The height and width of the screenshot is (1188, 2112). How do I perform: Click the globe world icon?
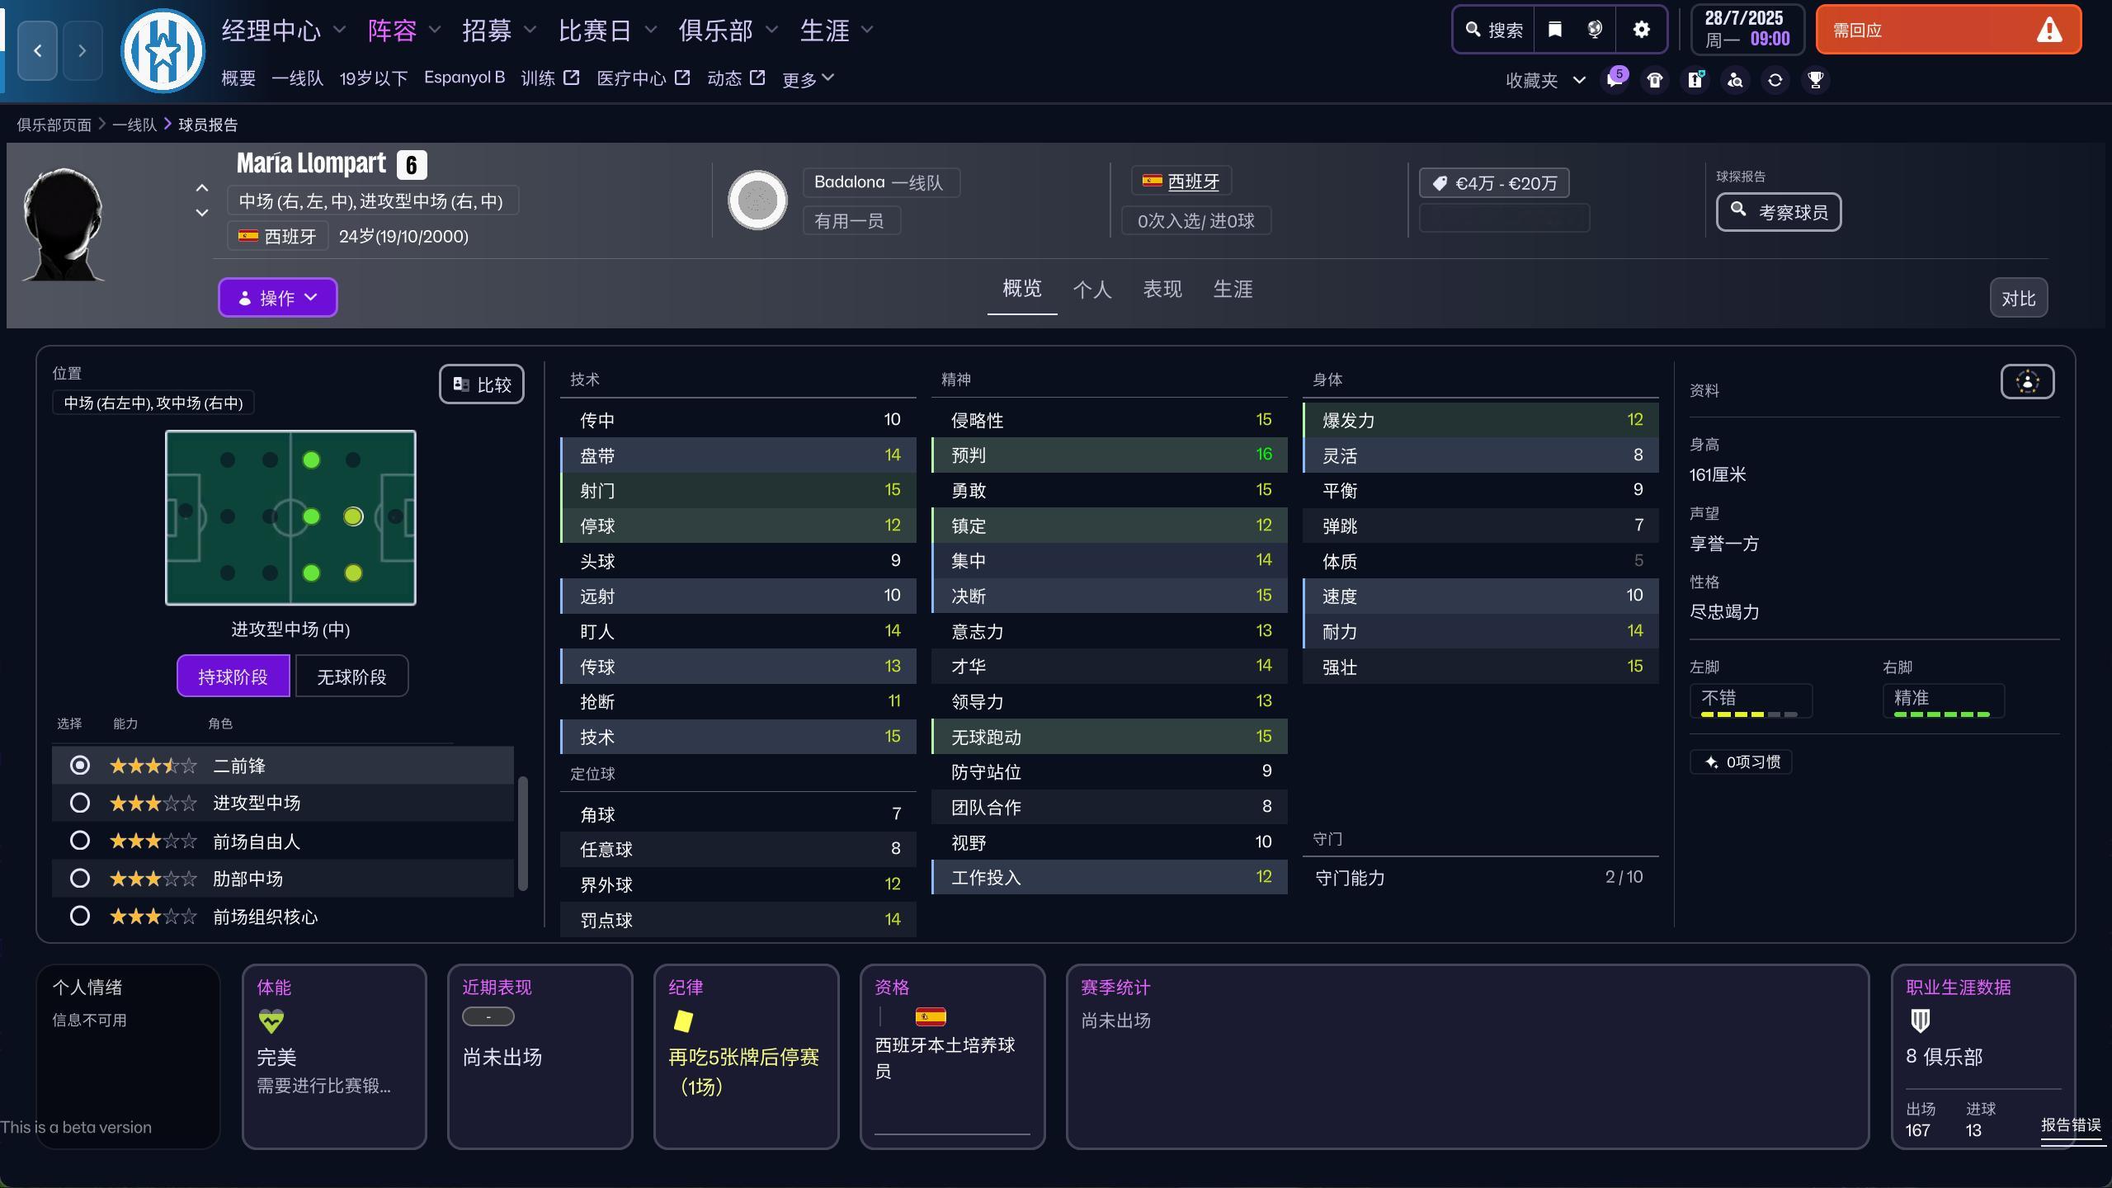point(1595,31)
